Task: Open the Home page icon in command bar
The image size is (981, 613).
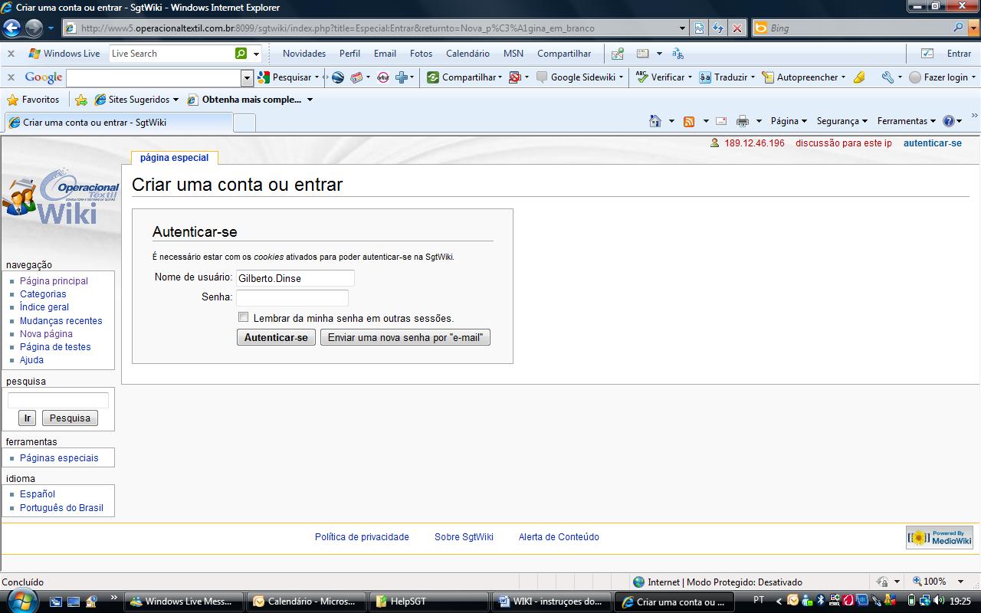Action: point(655,121)
